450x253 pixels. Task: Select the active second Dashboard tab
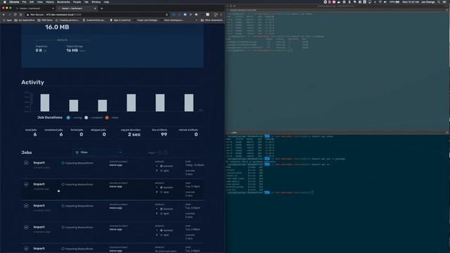(76, 8)
